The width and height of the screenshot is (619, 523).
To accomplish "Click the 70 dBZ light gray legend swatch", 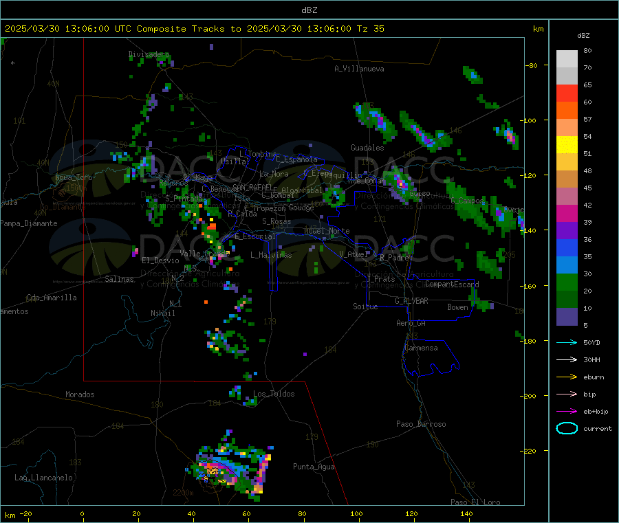I will point(567,59).
